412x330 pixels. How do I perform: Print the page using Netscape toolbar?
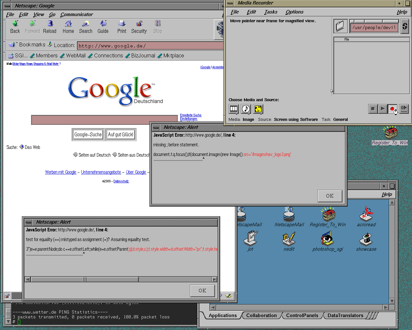122,27
